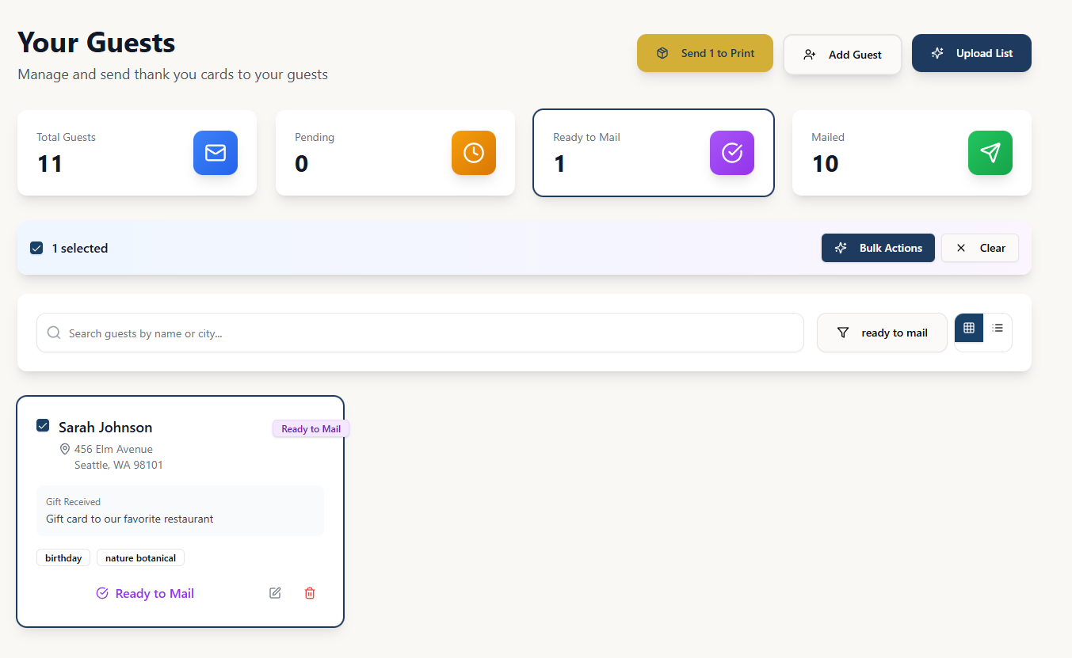Image resolution: width=1072 pixels, height=658 pixels.
Task: Click the edit pencil icon on Sarah Johnson's card
Action: [275, 593]
